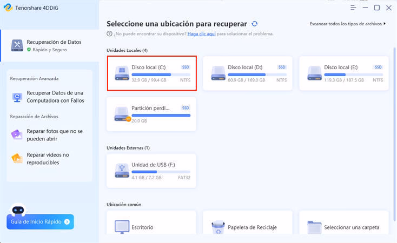
Task: Click the help question mark icon
Action: click(109, 33)
